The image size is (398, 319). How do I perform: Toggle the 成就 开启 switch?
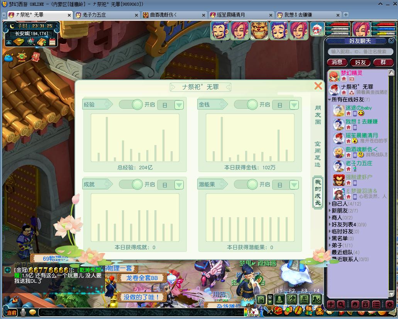click(131, 184)
